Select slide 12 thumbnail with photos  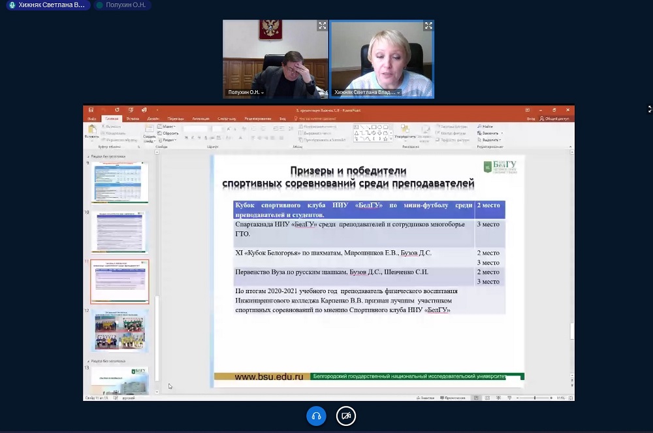pos(119,330)
